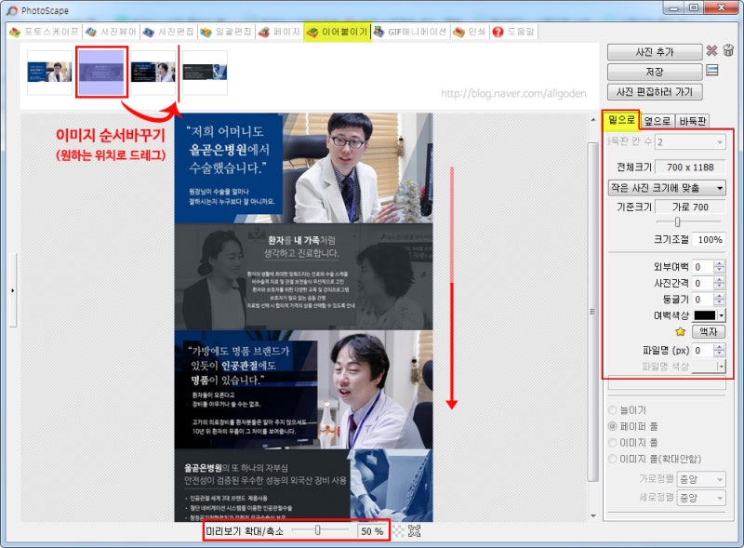Screen dimensions: 744x548
Task: Open the 페이지 tab
Action: 280,32
